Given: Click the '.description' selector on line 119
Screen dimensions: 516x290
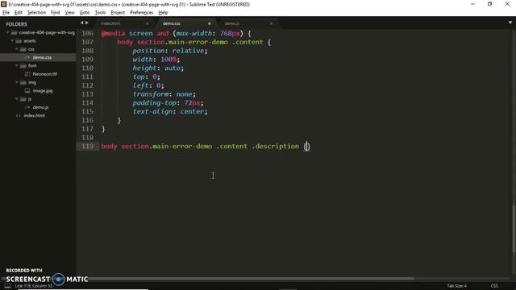Looking at the screenshot, I should [x=276, y=146].
